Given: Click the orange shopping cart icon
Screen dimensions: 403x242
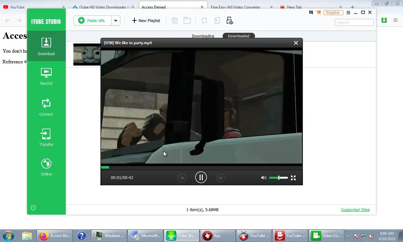Looking at the screenshot, I should pos(319,13).
